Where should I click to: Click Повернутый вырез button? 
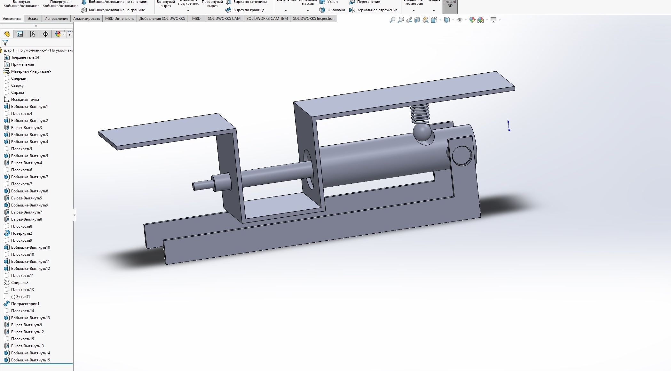coord(212,4)
